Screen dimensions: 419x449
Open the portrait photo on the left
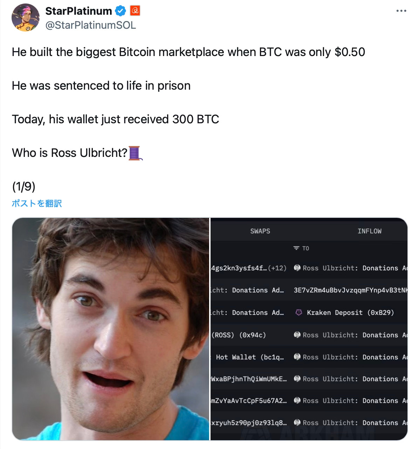click(x=110, y=329)
